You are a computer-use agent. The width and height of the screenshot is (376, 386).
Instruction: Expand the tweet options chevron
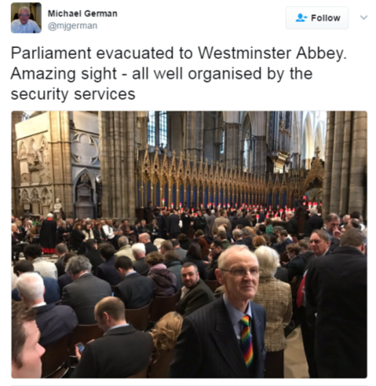pyautogui.click(x=364, y=18)
